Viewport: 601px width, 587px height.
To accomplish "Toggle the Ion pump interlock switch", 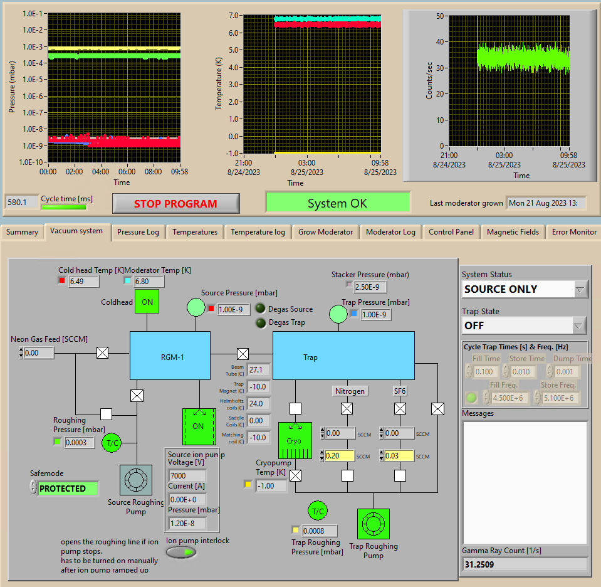I will click(x=181, y=552).
